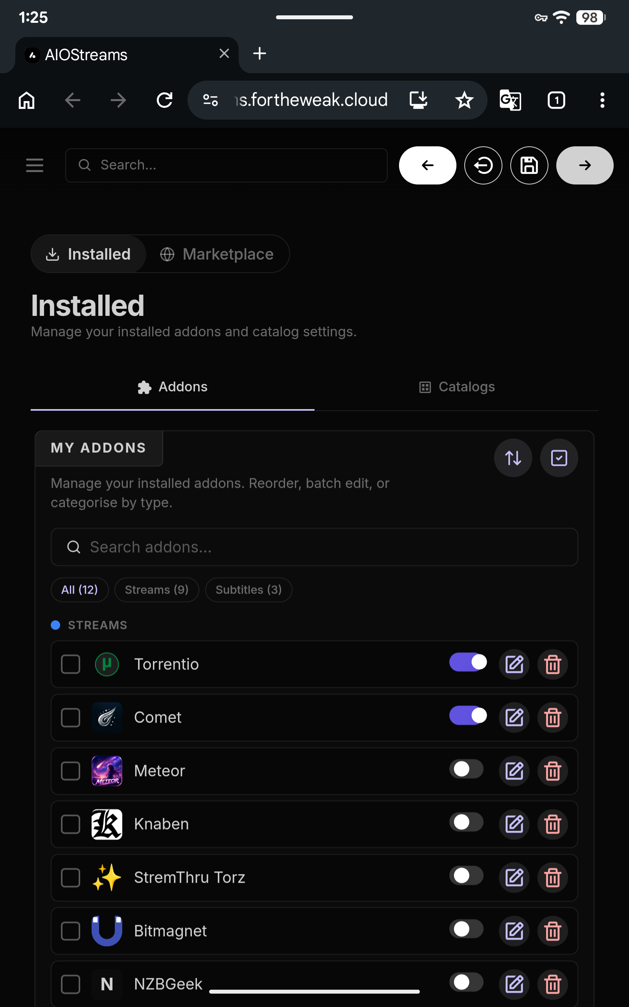Go to next page arrow button
Image resolution: width=629 pixels, height=1007 pixels.
(x=585, y=165)
